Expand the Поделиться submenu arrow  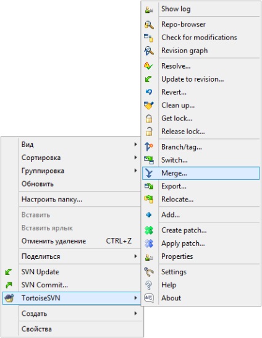tap(135, 256)
